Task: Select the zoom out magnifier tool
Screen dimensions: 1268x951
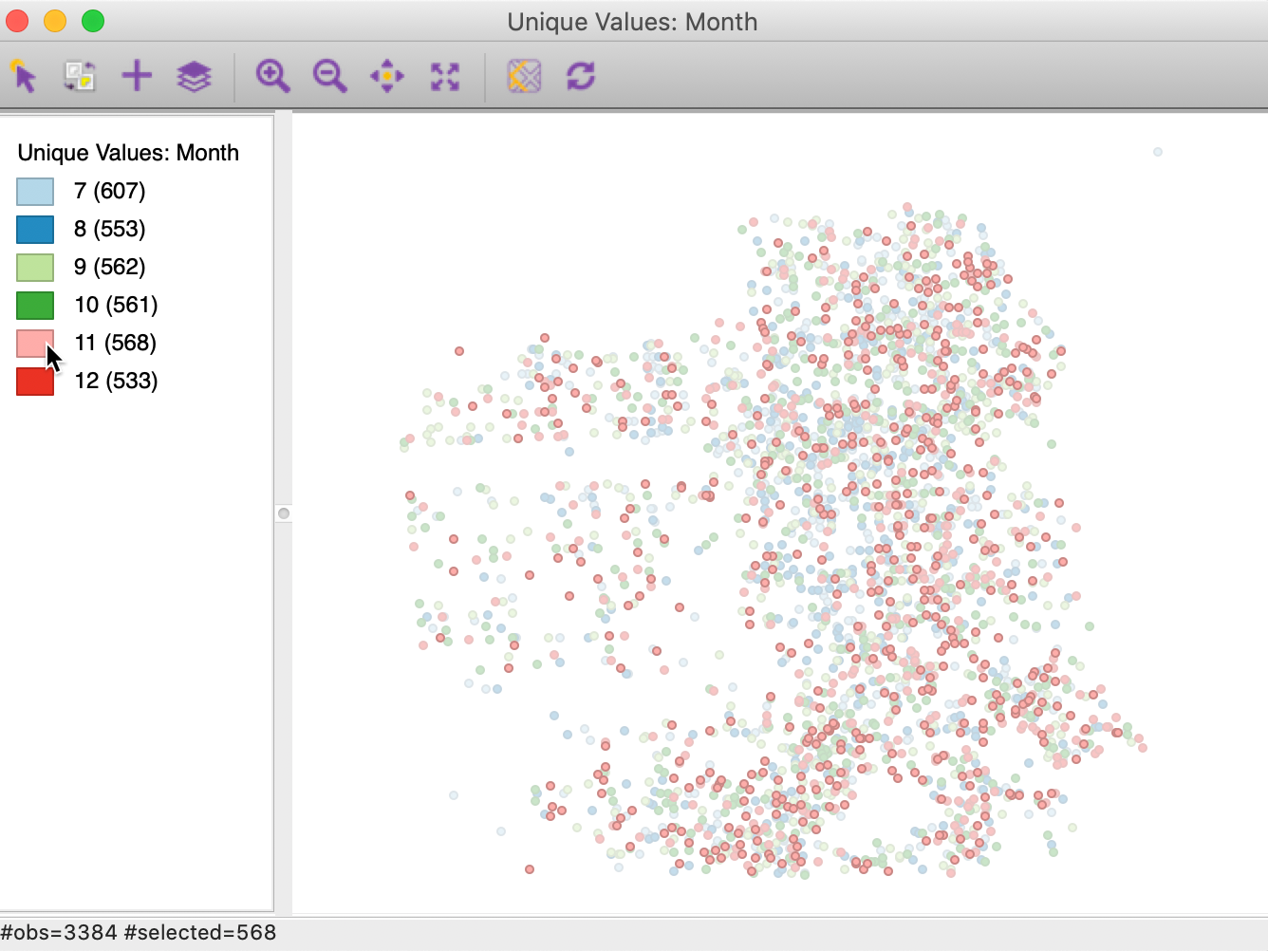Action: coord(329,76)
